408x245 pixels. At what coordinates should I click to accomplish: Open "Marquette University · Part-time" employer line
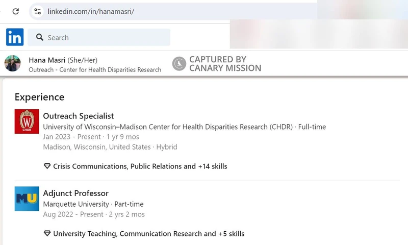tap(93, 204)
